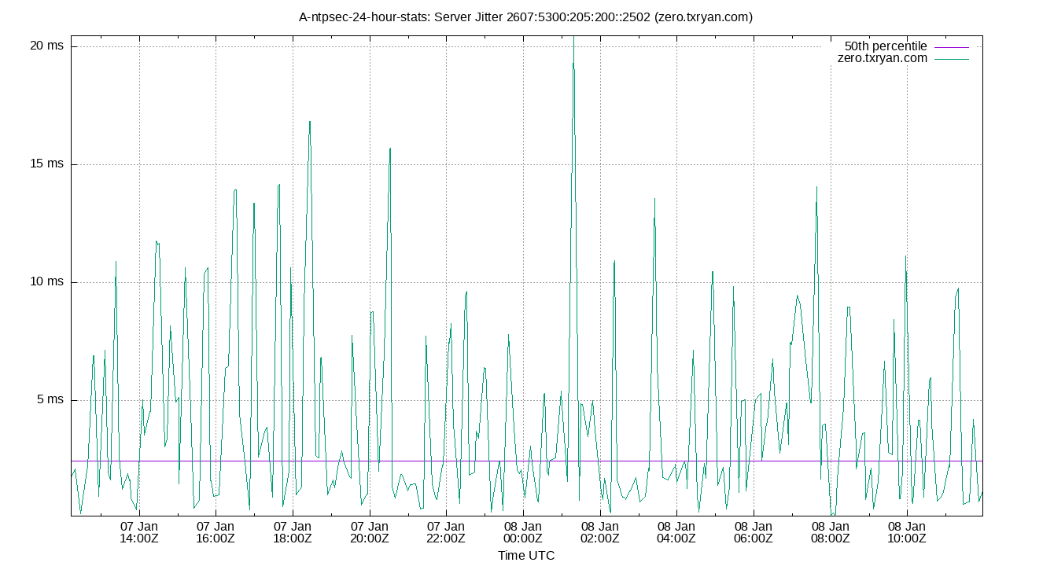Click the spike just before 19:00Z
Viewport: 1054px width, 566px height.
[x=309, y=124]
